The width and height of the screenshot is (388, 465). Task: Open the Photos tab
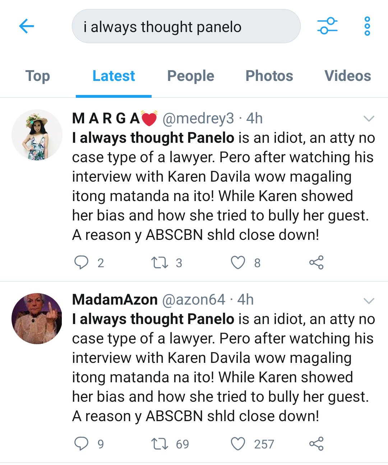point(269,76)
